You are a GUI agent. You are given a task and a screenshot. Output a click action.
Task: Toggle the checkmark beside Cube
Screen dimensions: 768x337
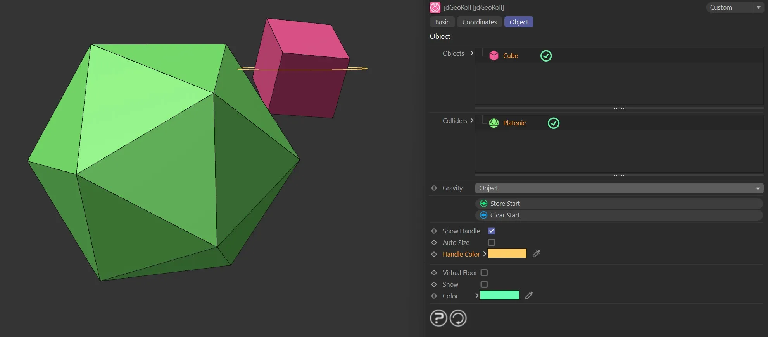[546, 56]
